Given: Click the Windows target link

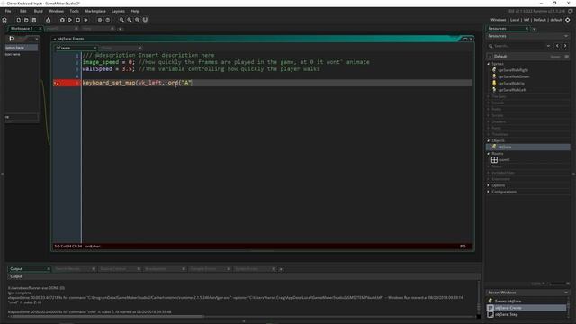Looking at the screenshot, I should [498, 20].
